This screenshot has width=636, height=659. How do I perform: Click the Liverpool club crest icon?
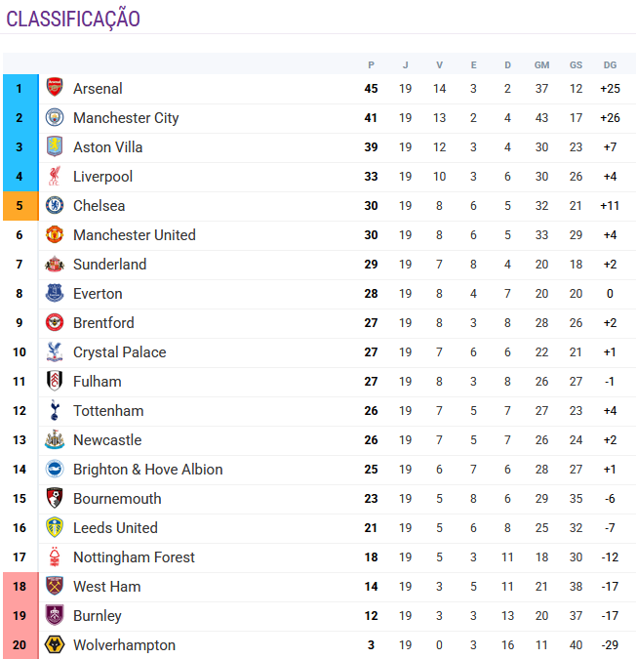pyautogui.click(x=55, y=177)
